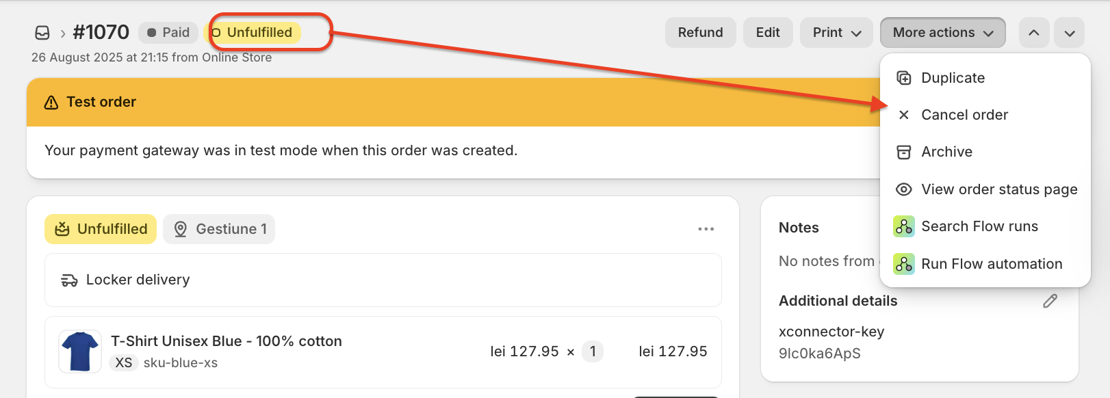Open the three-dots menu in fulfillment card
1110x398 pixels.
(706, 229)
